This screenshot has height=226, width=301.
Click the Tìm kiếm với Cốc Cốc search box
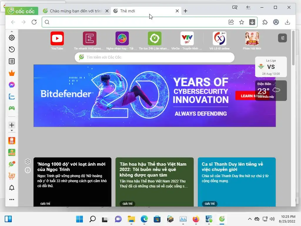coord(155,57)
